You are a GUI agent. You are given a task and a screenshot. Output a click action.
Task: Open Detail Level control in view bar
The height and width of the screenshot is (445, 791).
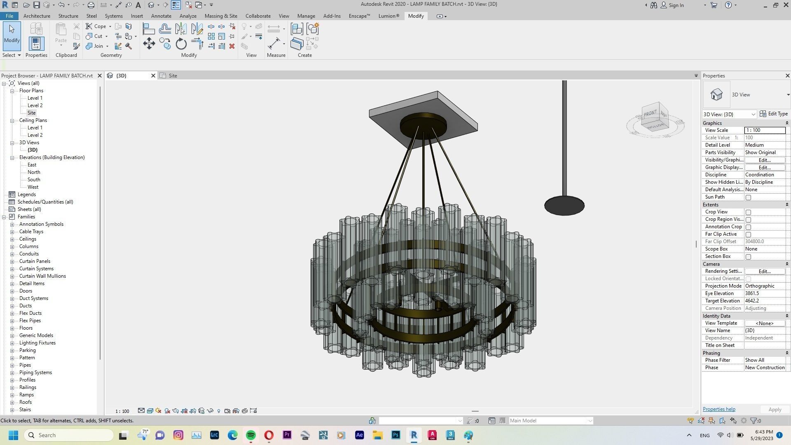pyautogui.click(x=141, y=411)
